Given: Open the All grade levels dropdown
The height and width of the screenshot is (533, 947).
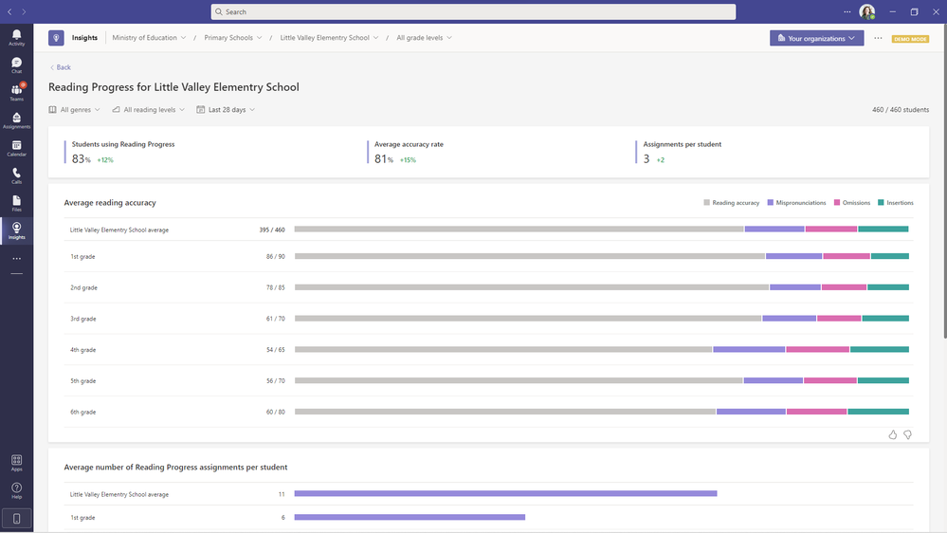Looking at the screenshot, I should point(424,38).
